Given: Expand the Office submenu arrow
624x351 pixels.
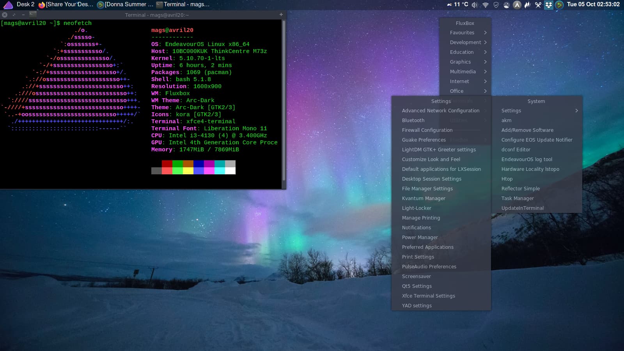Looking at the screenshot, I should pyautogui.click(x=486, y=91).
